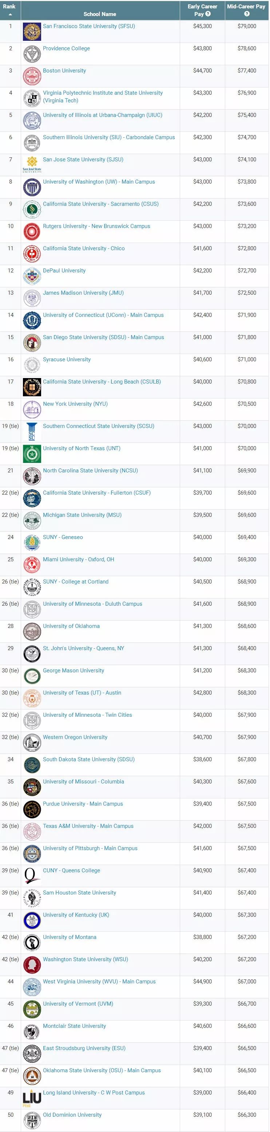This screenshot has width=270, height=1132.
Task: Click the San Jose State University logo
Action: pos(32,164)
